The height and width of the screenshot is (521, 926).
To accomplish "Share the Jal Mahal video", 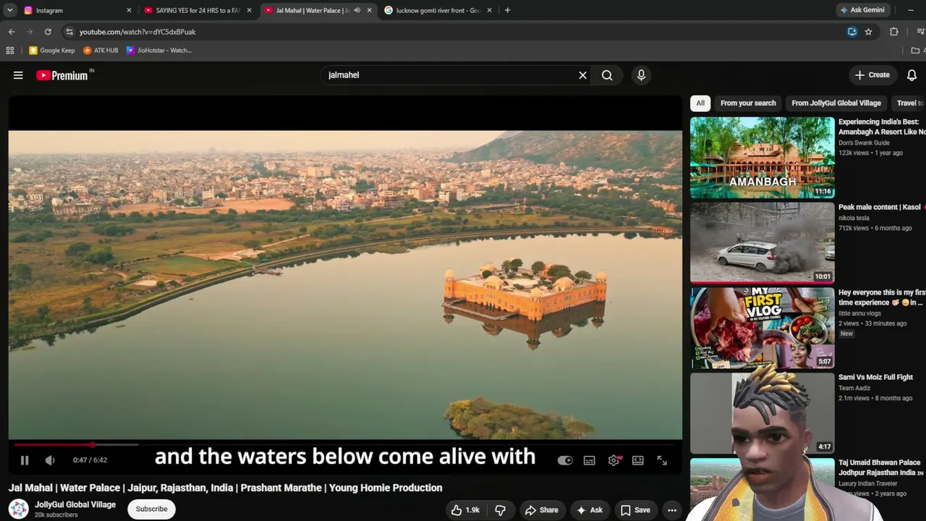I will click(x=542, y=510).
